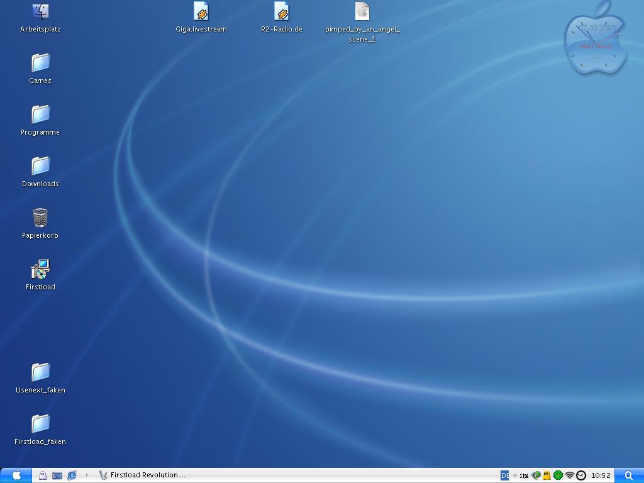This screenshot has height=483, width=644.
Task: Click the 11% tray indicator
Action: pyautogui.click(x=524, y=476)
